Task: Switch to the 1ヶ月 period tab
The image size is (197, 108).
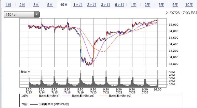Action: pyautogui.click(x=78, y=5)
